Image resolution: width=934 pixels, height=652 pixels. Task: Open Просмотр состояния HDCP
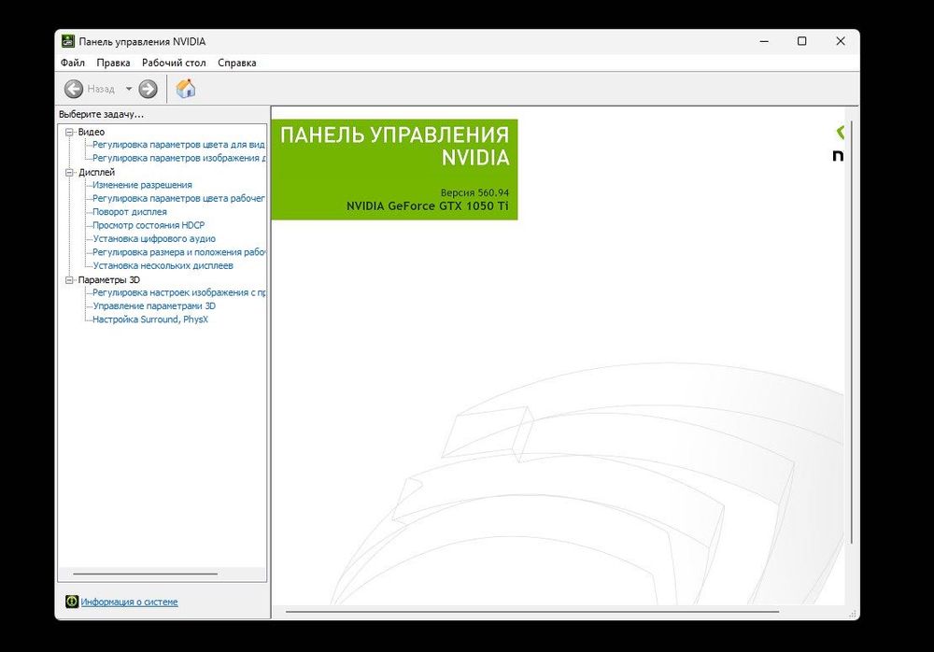(x=149, y=225)
